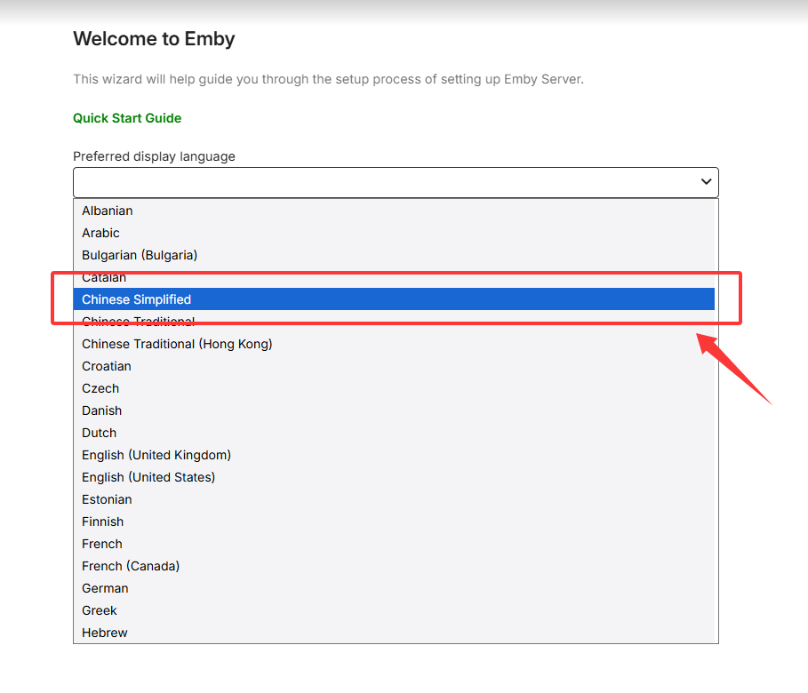This screenshot has width=808, height=693.
Task: Pick the highlighted Chinese Simplified option
Action: click(x=137, y=299)
